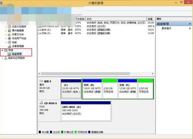Select the 软件 (E:) volume row in the list
This screenshot has width=193, height=139.
coord(96,30)
